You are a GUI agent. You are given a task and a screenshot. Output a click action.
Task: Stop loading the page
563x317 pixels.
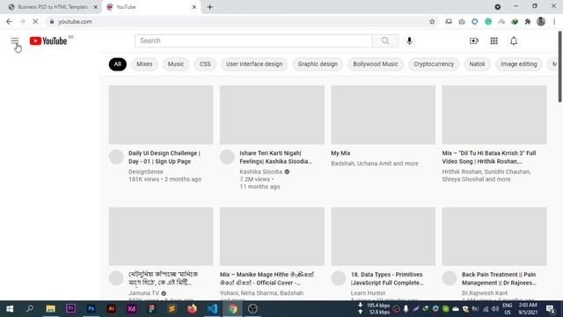(35, 21)
